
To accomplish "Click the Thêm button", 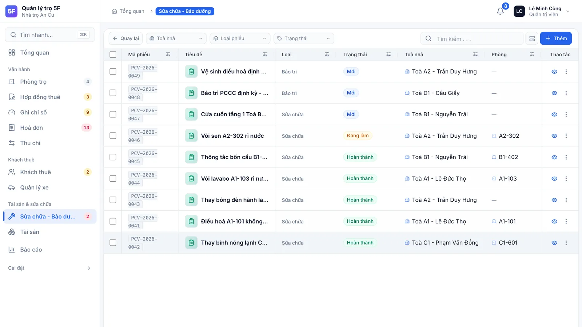I will 556,39.
